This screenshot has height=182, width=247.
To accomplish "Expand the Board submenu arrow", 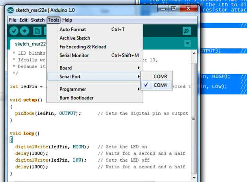I will pyautogui.click(x=139, y=68).
